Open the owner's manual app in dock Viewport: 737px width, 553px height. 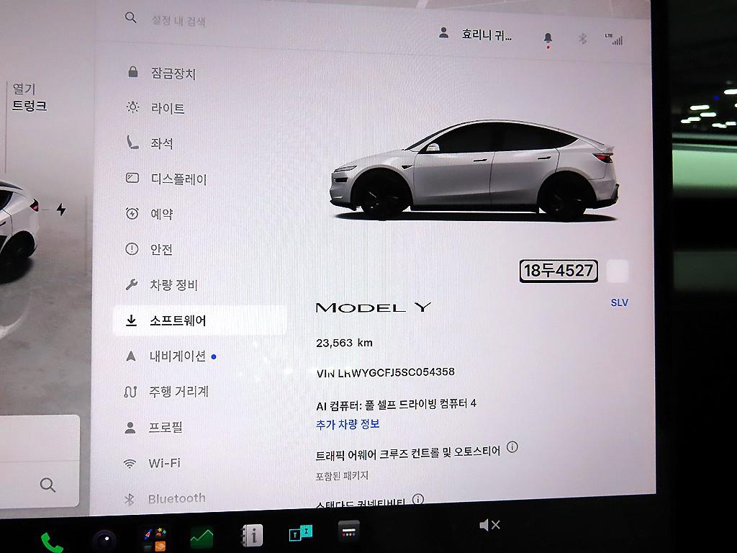(x=251, y=535)
